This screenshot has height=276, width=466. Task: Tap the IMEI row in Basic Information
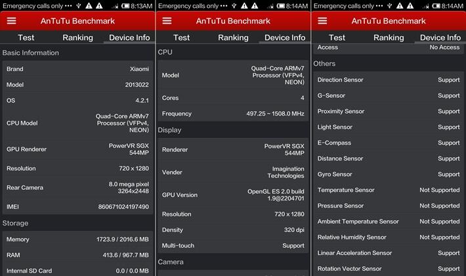click(77, 206)
